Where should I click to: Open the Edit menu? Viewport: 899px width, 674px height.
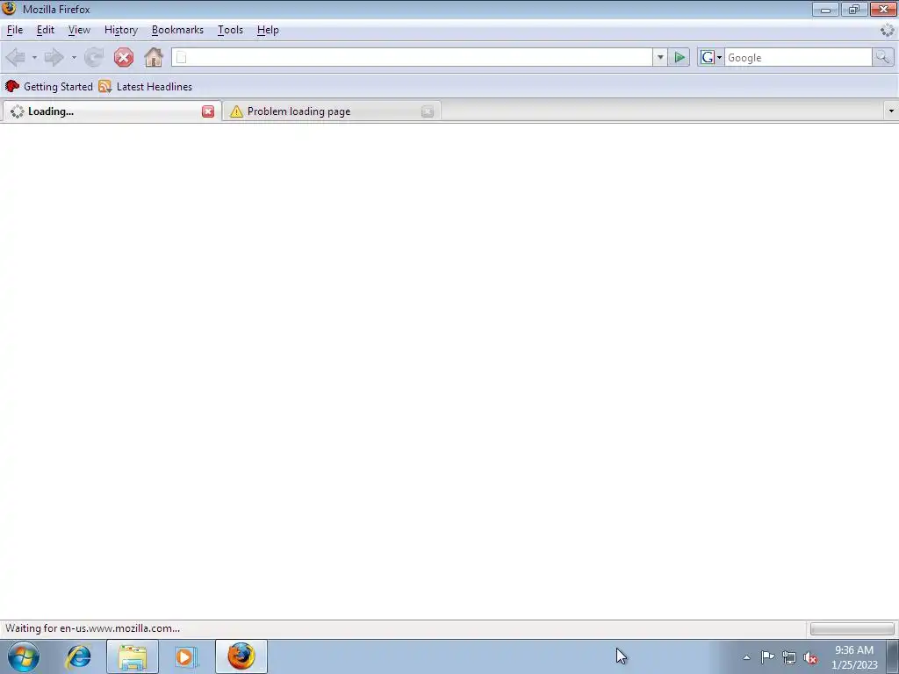(46, 30)
